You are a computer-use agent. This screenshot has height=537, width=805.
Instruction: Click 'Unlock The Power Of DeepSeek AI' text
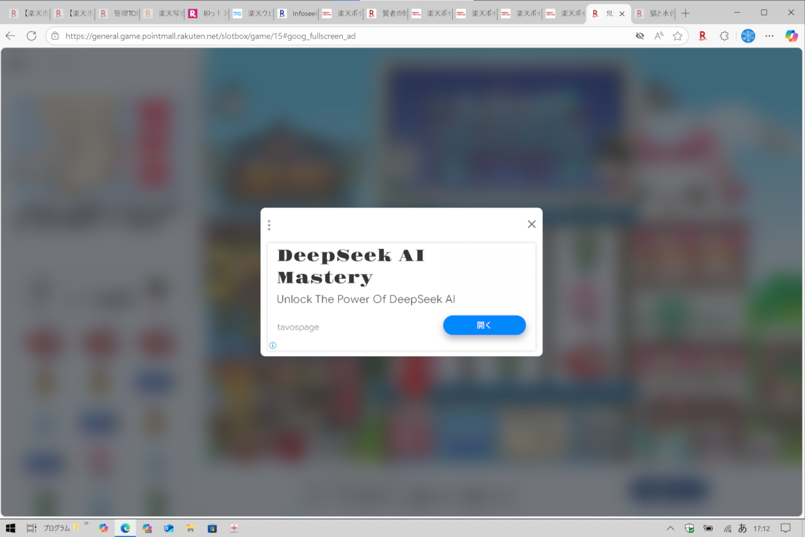(x=366, y=299)
